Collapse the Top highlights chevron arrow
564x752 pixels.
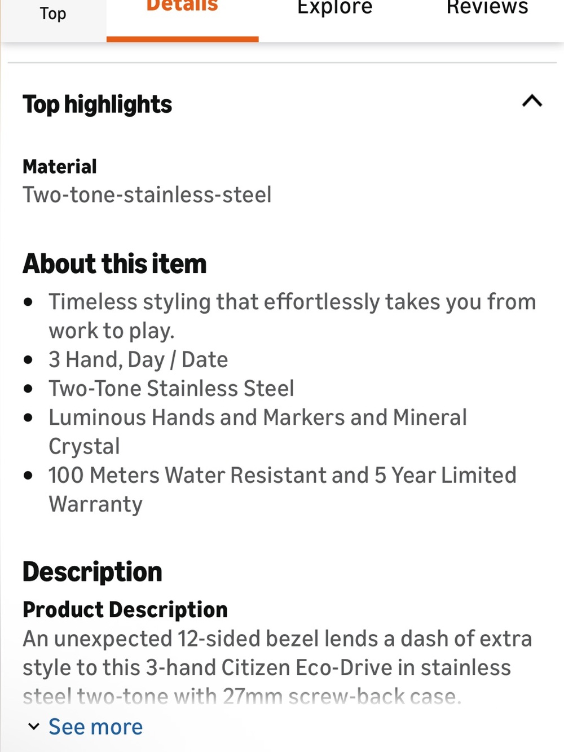(x=532, y=102)
